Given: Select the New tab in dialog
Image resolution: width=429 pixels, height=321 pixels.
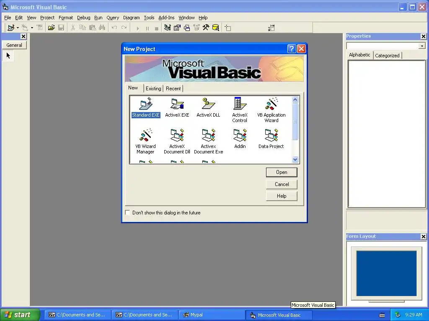Looking at the screenshot, I should pos(133,88).
